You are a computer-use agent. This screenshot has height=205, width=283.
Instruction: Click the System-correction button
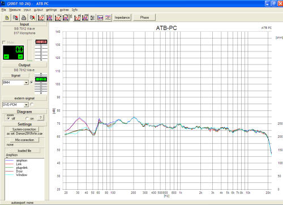tap(24, 129)
